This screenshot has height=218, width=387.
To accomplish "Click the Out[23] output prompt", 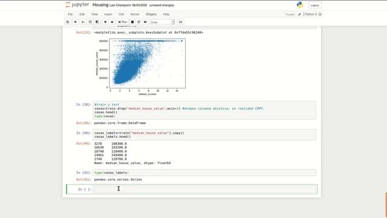I will [x=83, y=32].
